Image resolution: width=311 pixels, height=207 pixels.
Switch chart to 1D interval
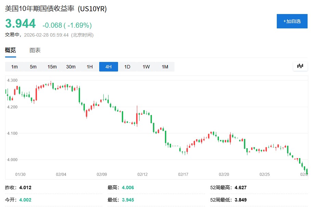tap(127, 67)
